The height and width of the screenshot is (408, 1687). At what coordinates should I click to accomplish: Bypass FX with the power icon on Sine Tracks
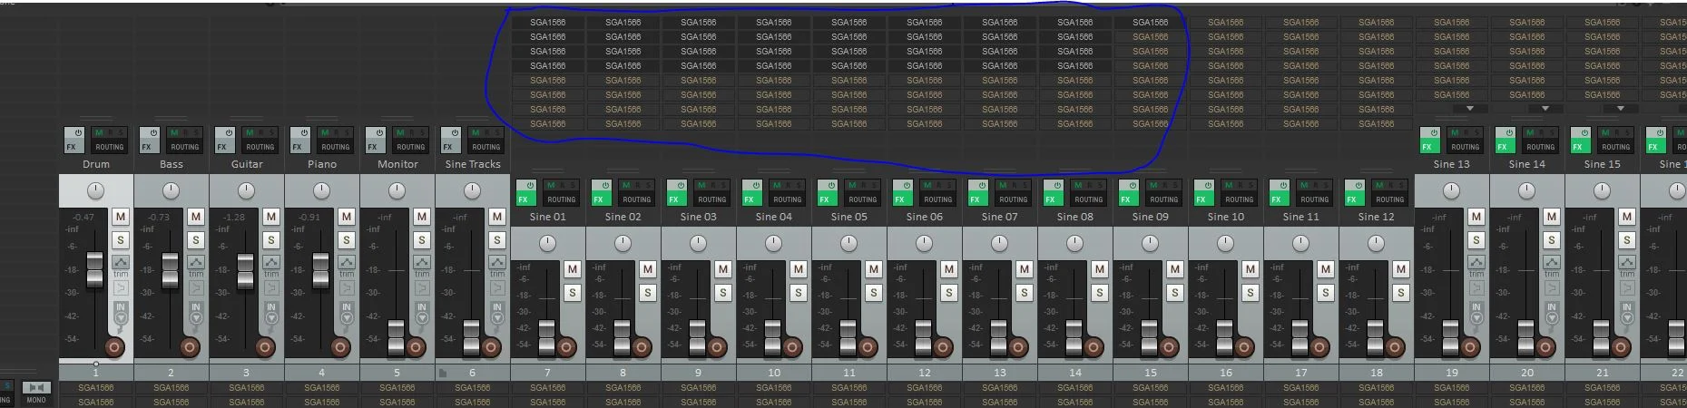point(455,133)
